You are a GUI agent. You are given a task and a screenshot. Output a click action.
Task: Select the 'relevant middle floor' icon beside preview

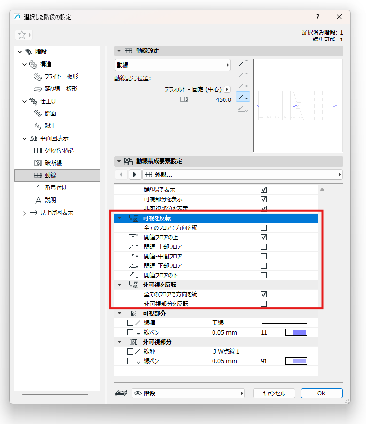tap(243, 86)
